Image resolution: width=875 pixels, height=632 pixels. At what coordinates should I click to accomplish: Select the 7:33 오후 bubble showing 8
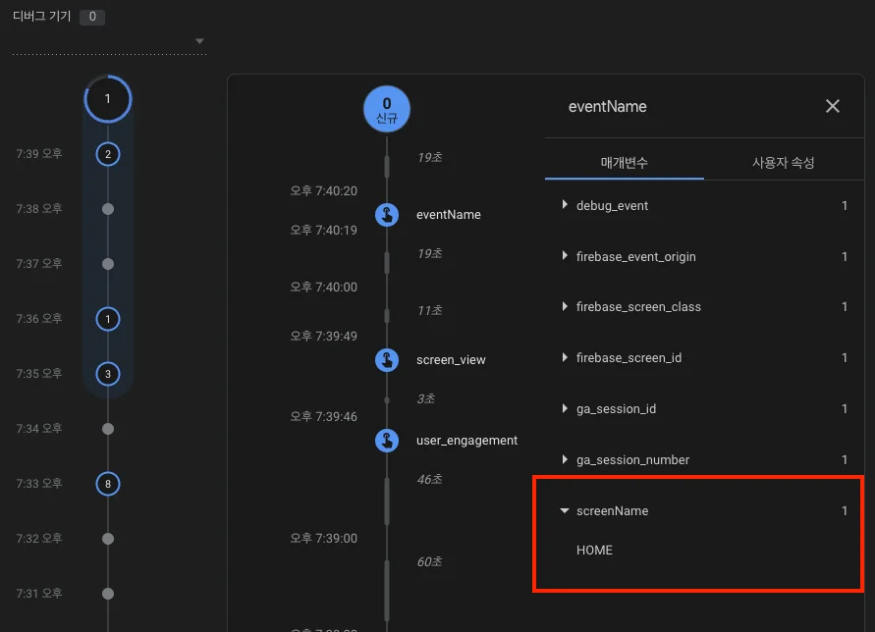click(x=108, y=484)
